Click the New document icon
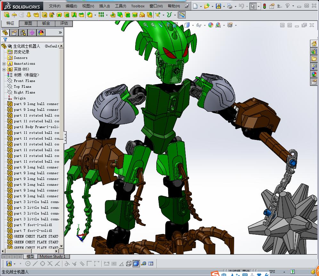The image size is (319, 276). 195,6
